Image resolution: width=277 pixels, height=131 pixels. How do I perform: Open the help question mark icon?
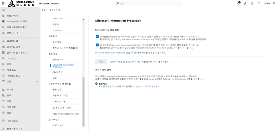click(259, 3)
